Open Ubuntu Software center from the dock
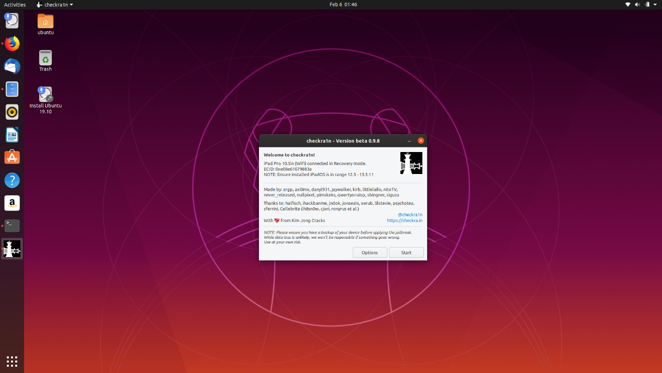The image size is (662, 373). [x=11, y=157]
